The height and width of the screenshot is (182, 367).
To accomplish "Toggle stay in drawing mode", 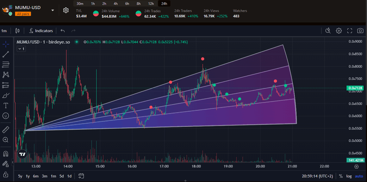I will click(x=6, y=164).
